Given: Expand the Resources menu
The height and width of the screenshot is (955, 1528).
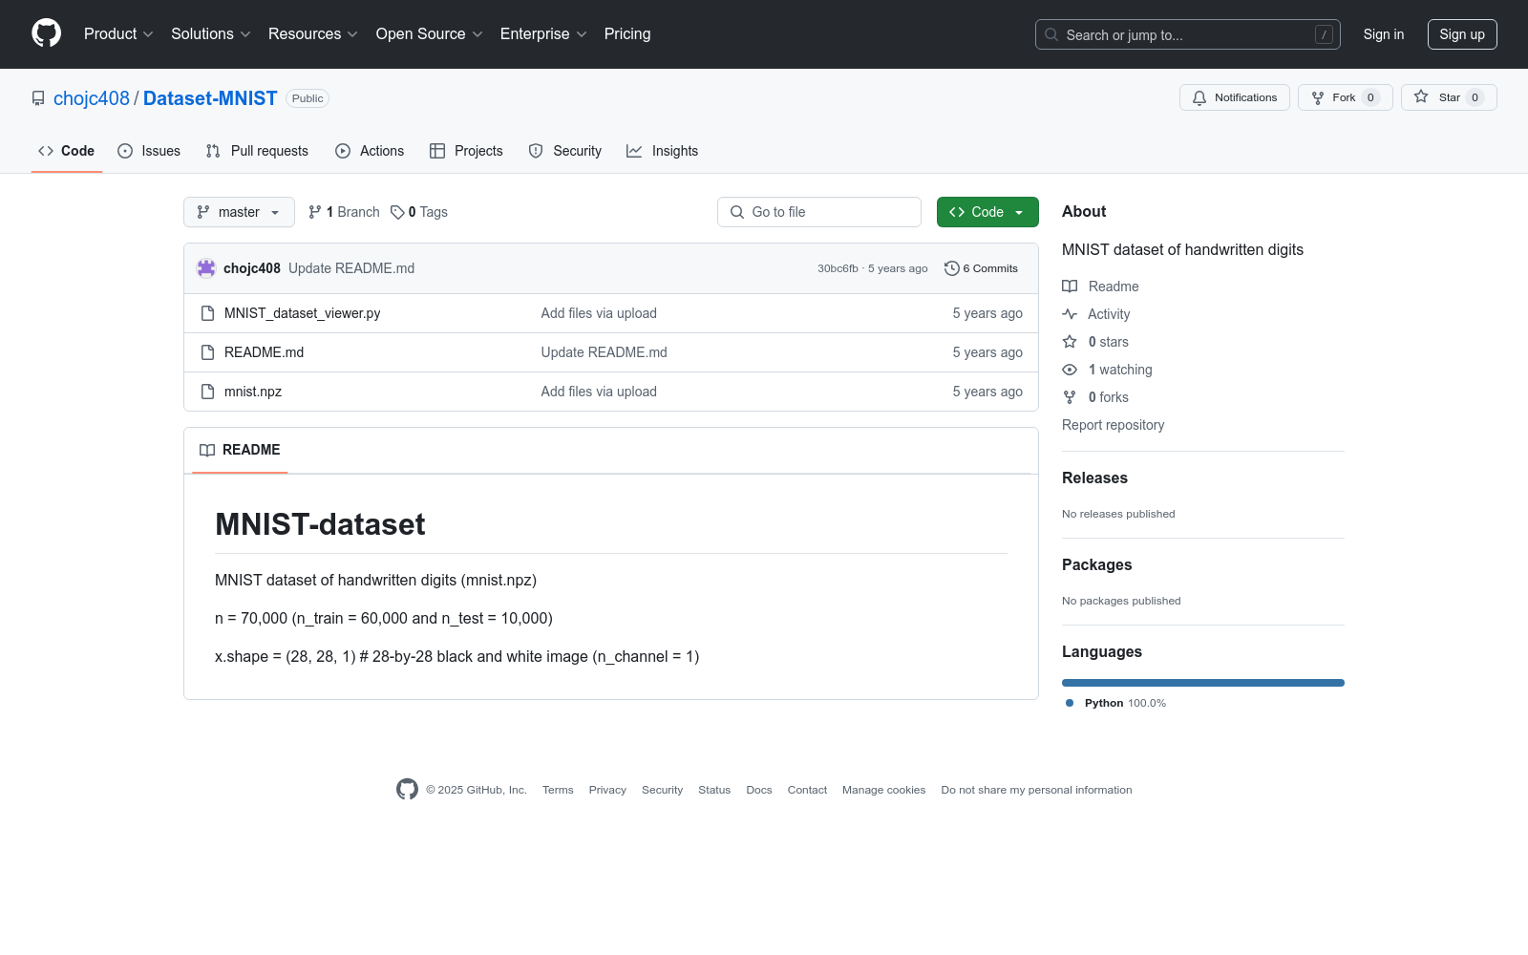Looking at the screenshot, I should [x=313, y=33].
